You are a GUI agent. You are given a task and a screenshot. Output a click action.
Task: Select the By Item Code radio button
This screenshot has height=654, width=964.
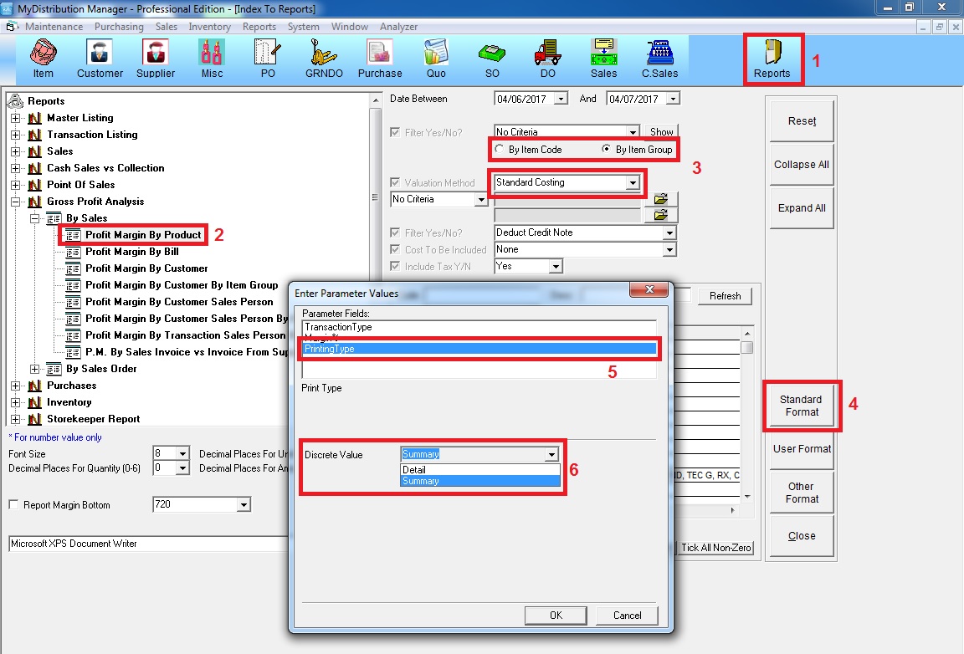500,150
